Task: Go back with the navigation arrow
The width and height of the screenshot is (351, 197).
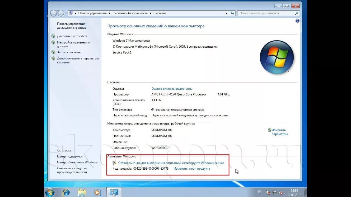Action: pos(53,13)
